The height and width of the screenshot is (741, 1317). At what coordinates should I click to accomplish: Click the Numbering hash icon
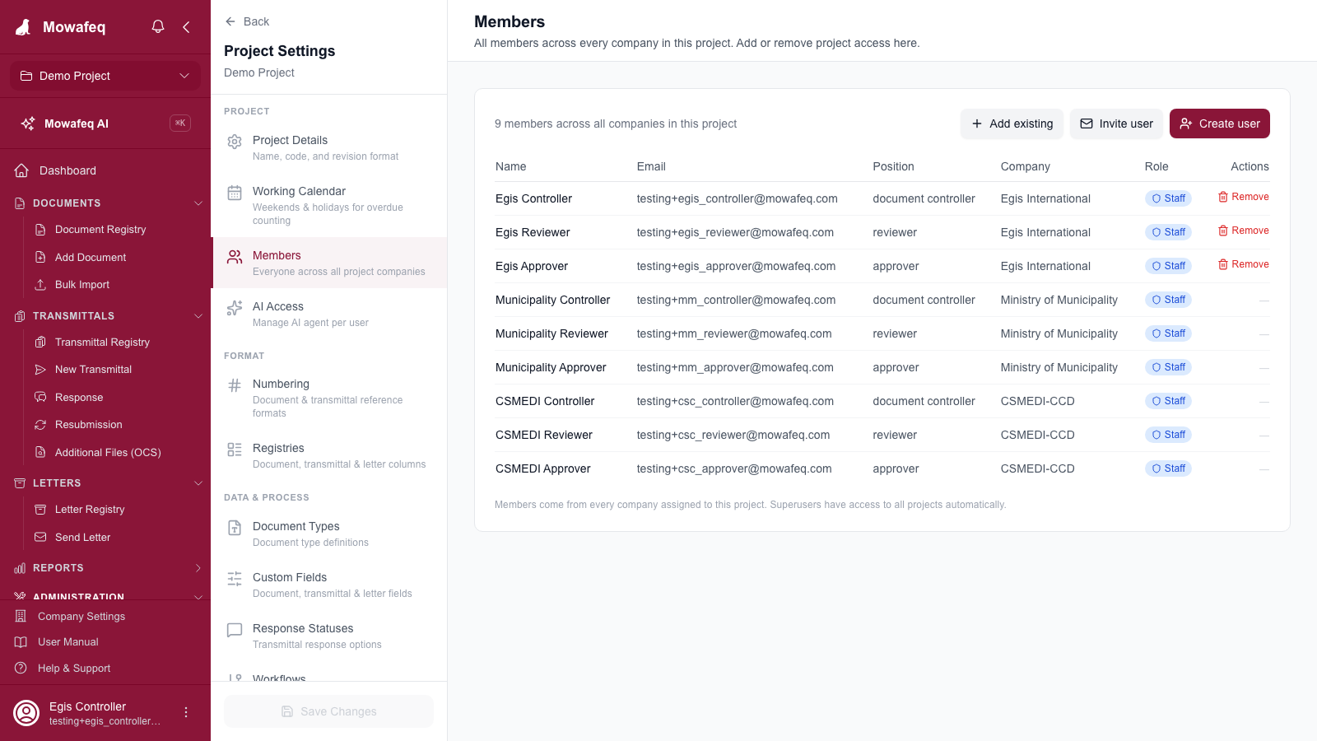pos(235,385)
